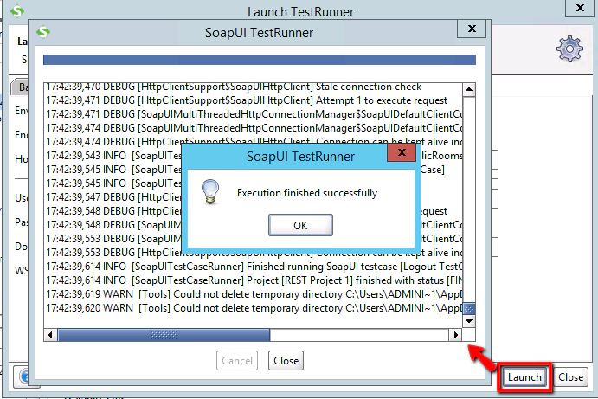Viewport: 598px width, 399px height.
Task: Click Close in Launch TestRunner window
Action: (x=570, y=376)
